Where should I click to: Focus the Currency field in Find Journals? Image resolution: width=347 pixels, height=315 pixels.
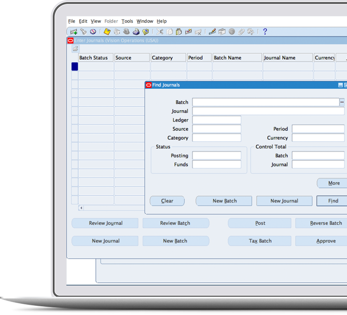coord(318,138)
